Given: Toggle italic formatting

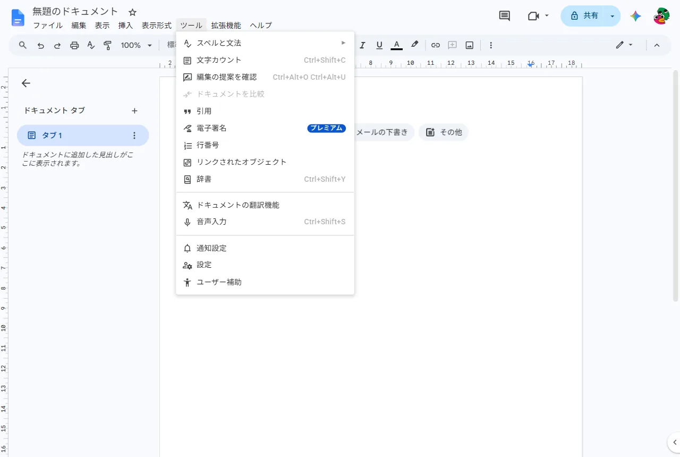Looking at the screenshot, I should 362,45.
